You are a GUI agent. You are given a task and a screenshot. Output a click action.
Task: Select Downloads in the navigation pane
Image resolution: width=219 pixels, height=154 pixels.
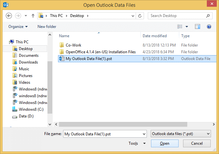coord(28,62)
